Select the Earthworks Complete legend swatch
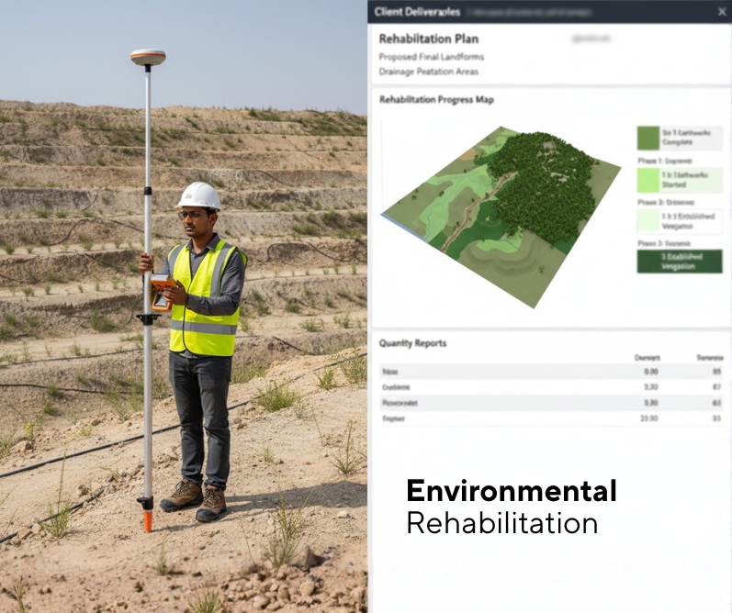Screen dimensions: 732x613 click(648, 138)
